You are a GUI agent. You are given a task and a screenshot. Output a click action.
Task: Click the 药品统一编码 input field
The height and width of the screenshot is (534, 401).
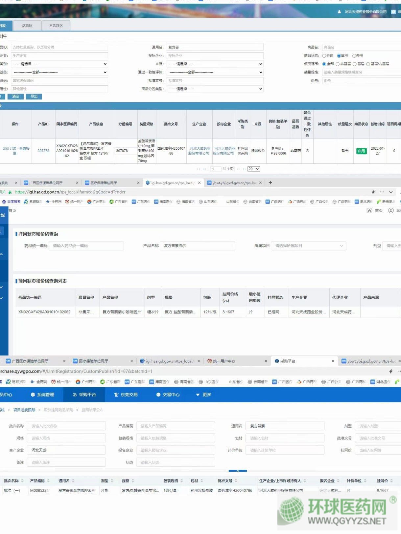(86, 246)
